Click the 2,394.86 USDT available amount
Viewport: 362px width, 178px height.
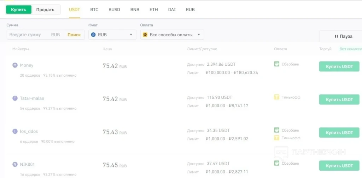[221, 64]
